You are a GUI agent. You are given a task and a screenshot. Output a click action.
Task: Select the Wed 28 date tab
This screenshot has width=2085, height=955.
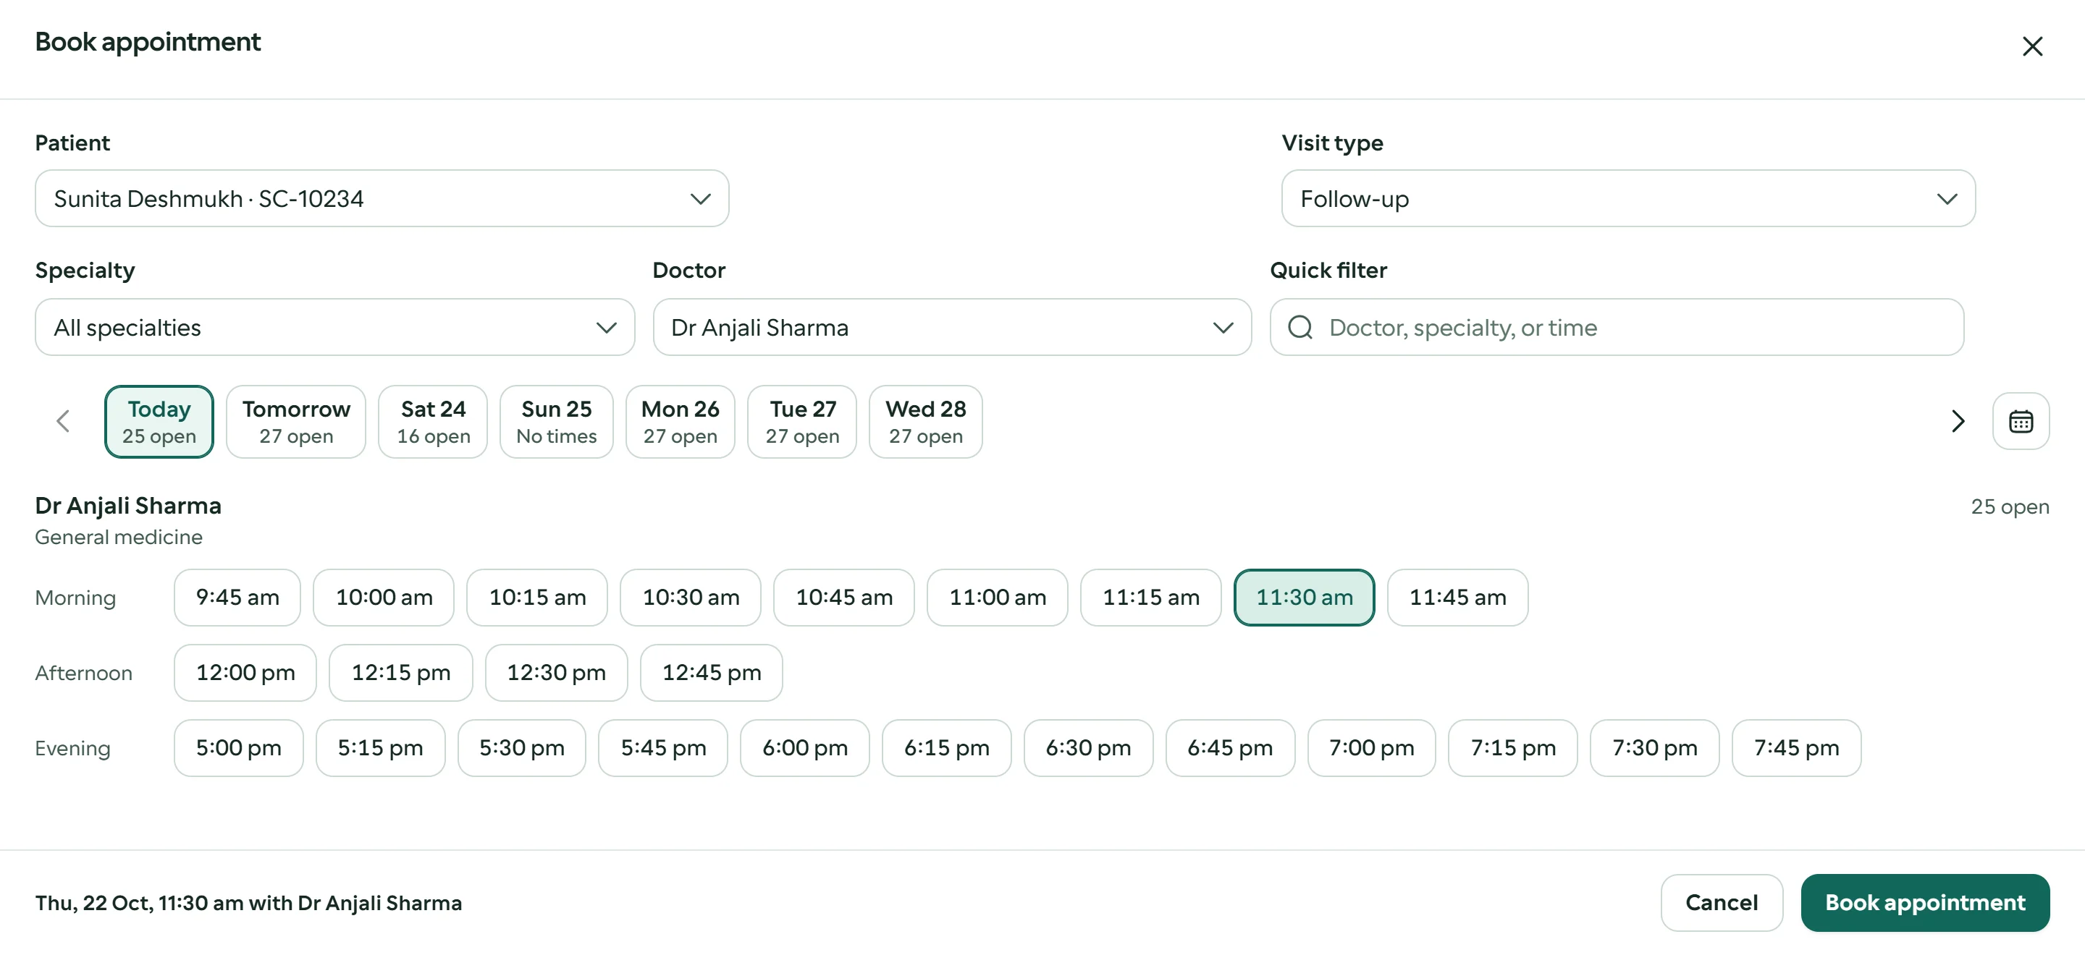point(926,421)
